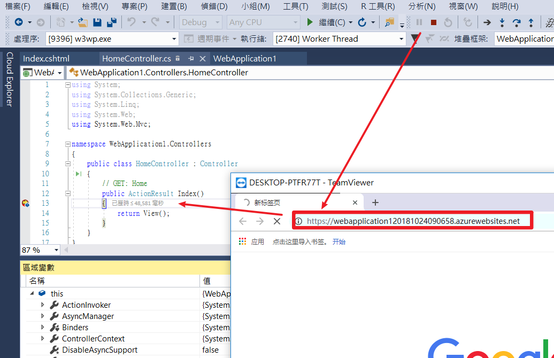
Task: Undo the last action
Action: click(x=132, y=22)
